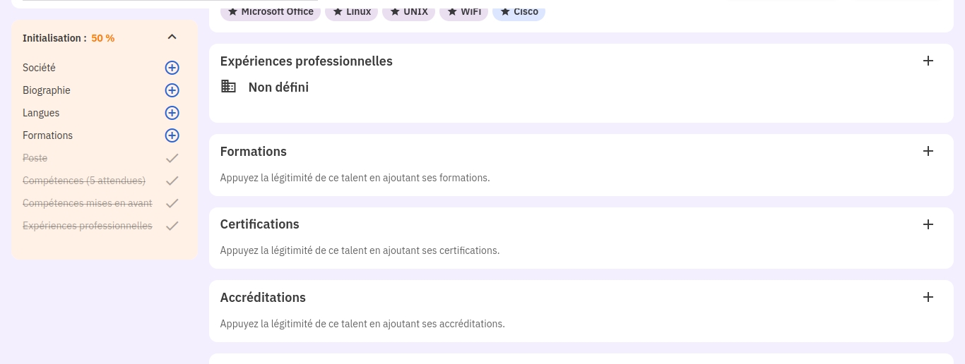Add a certification with plus icon
This screenshot has width=965, height=364.
click(928, 224)
